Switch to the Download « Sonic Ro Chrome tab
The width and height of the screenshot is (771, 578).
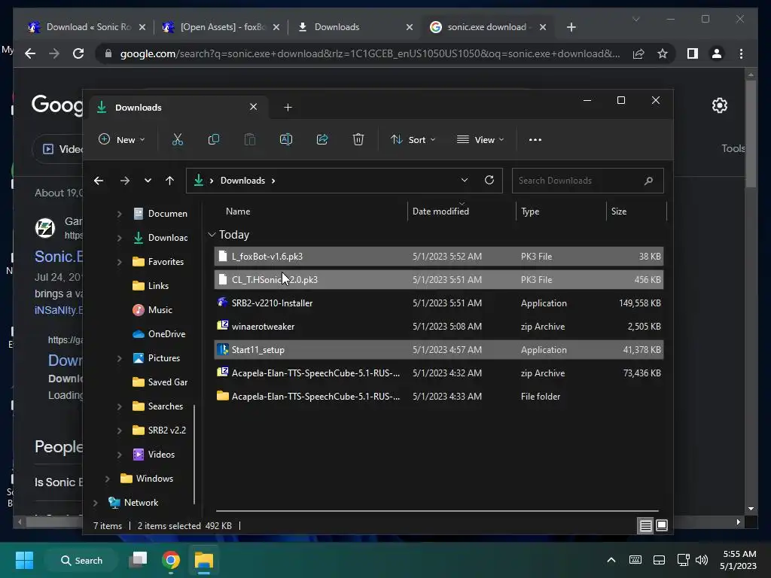point(87,27)
